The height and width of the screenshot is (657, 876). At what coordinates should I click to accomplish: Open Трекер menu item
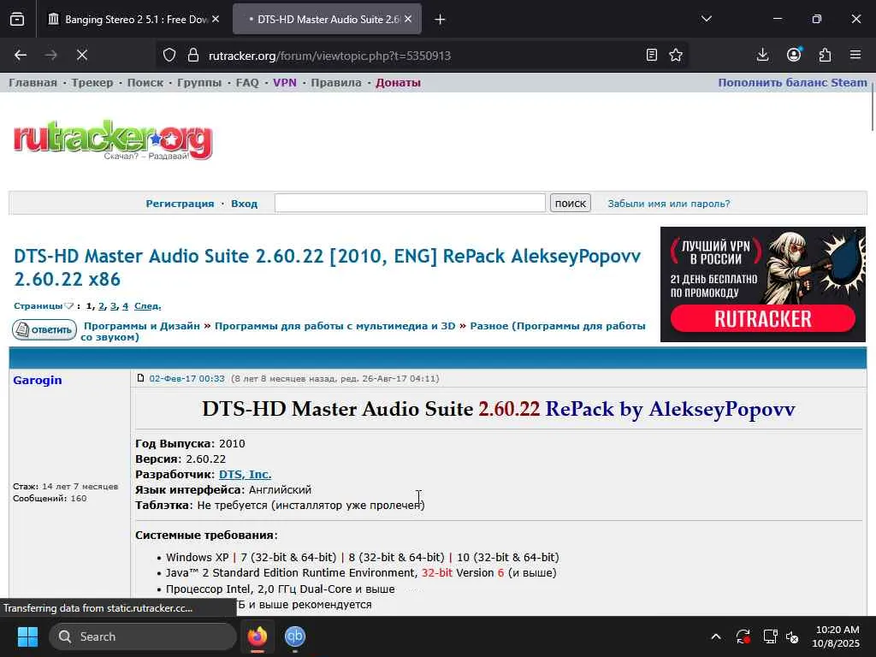click(92, 83)
